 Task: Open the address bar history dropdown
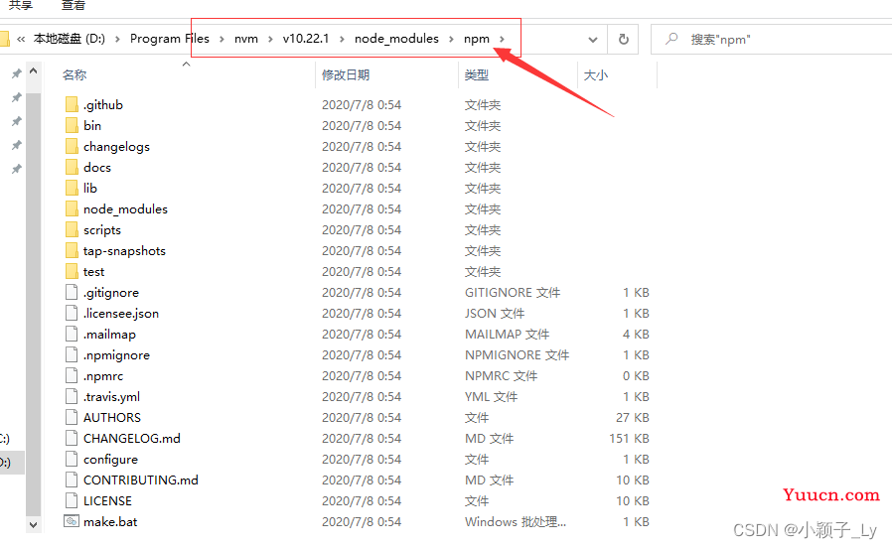593,40
